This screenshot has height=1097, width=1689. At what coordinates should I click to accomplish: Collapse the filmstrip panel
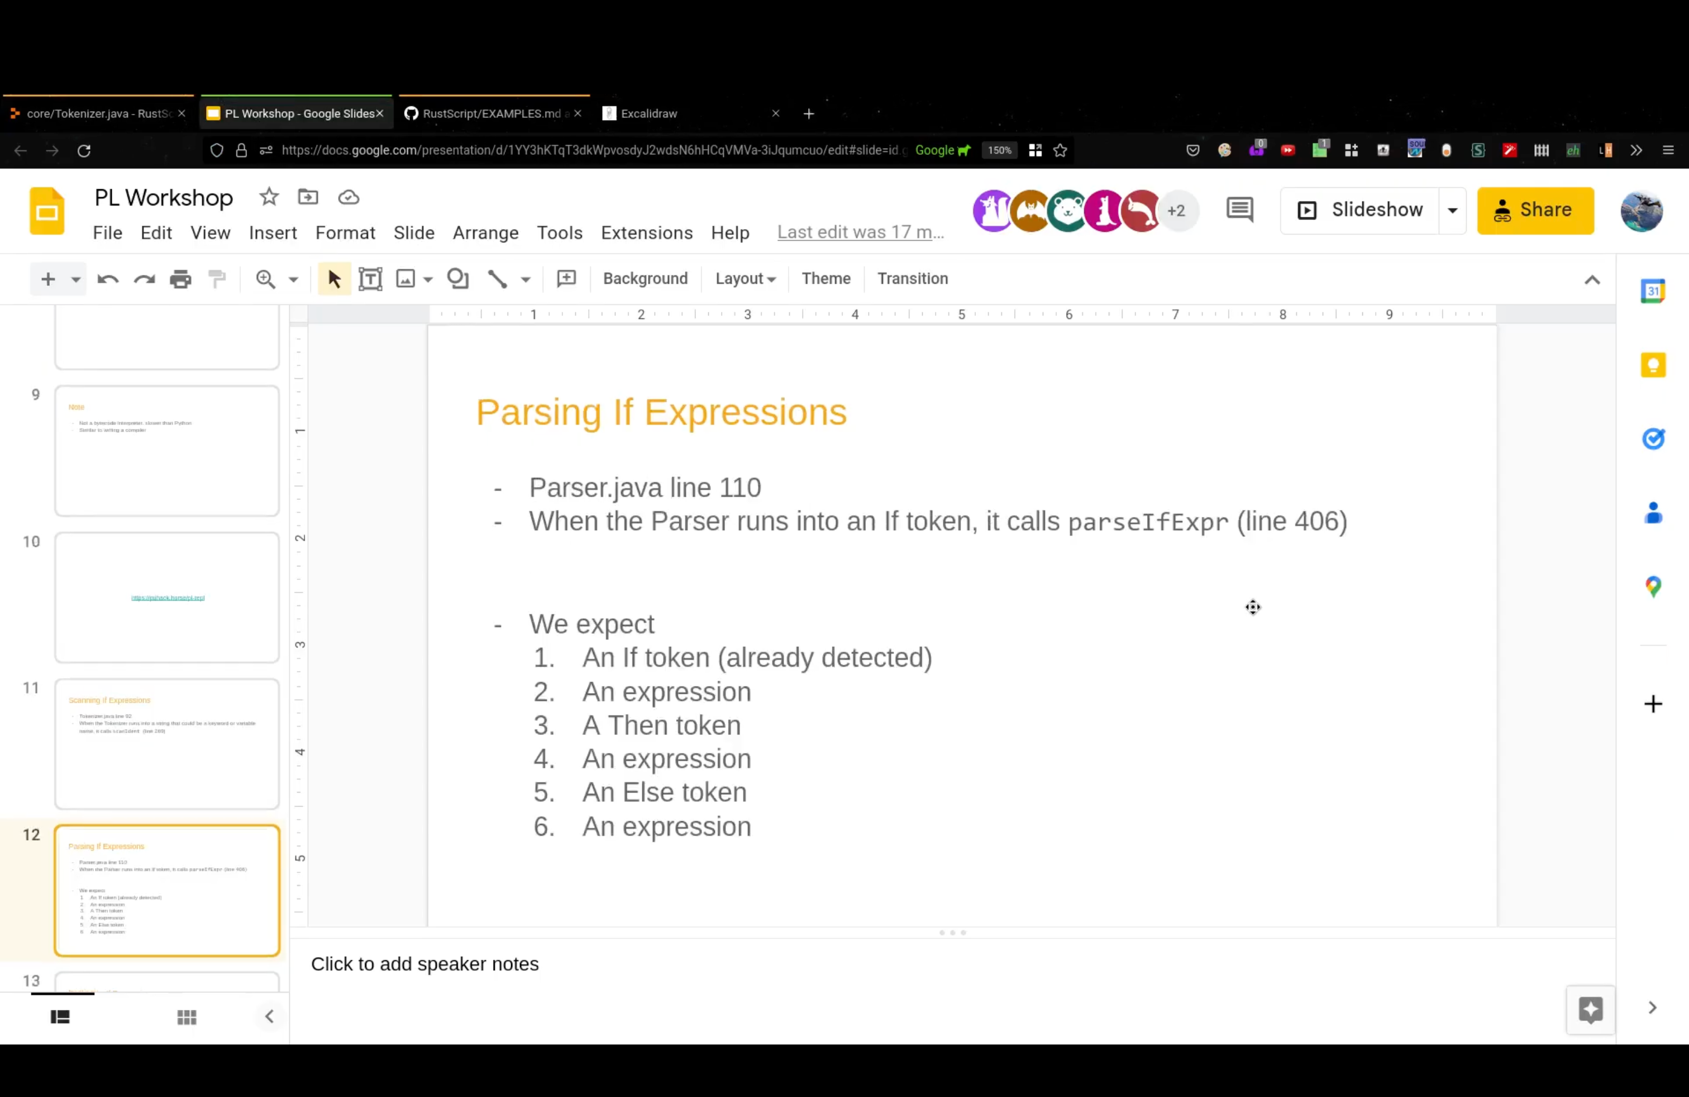coord(270,1017)
